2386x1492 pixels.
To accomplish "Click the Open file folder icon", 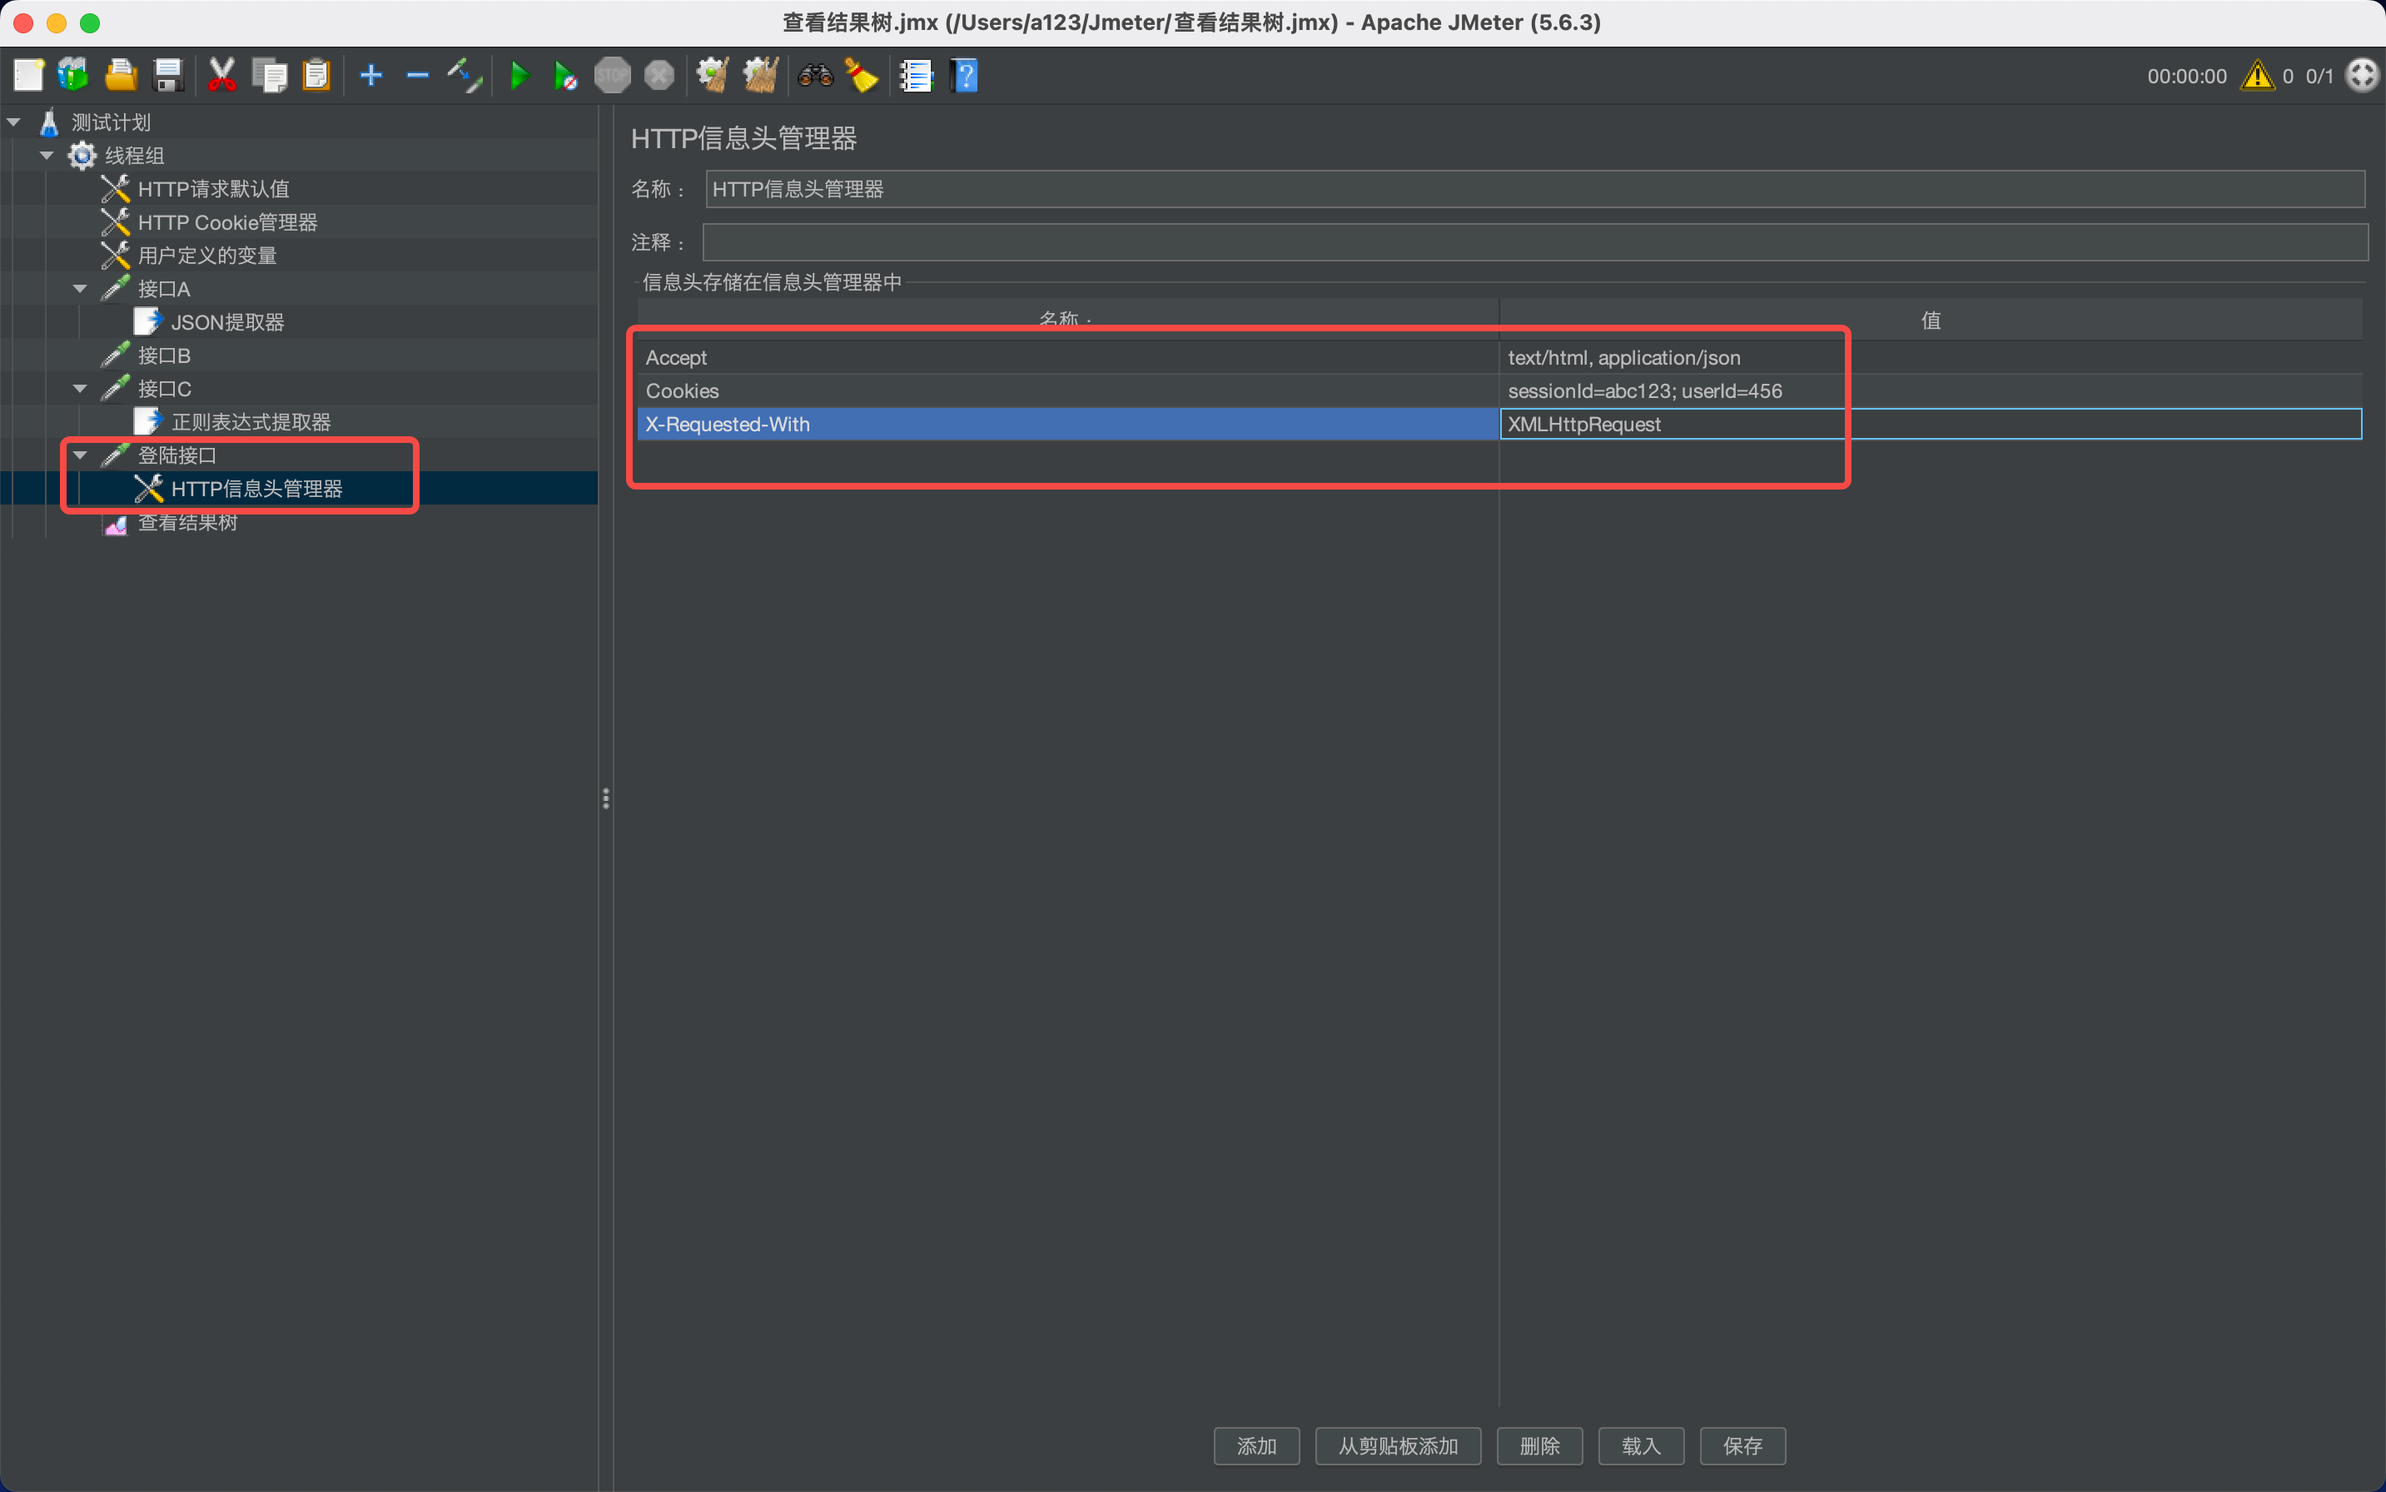I will pyautogui.click(x=121, y=76).
